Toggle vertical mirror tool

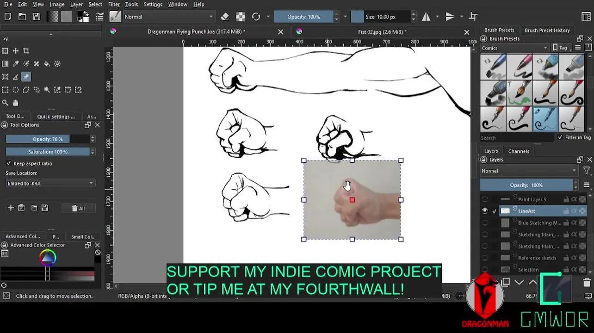pos(450,17)
